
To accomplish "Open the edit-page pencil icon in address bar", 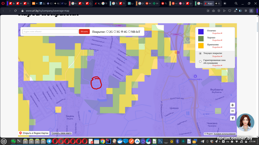I will (x=208, y=11).
